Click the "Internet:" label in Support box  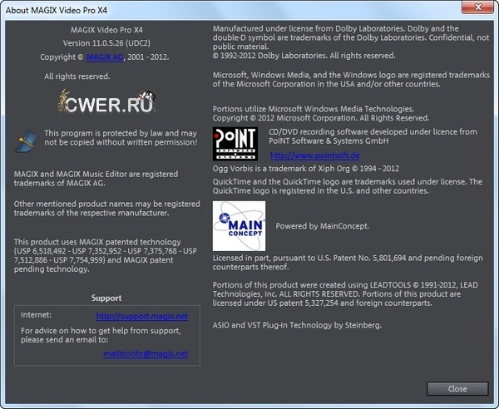click(x=36, y=316)
